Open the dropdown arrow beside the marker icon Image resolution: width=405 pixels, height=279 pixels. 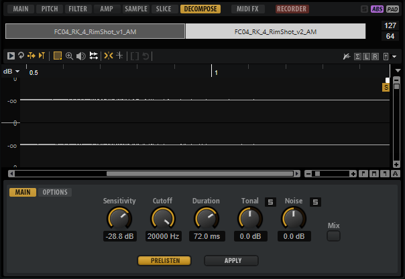coord(394,56)
